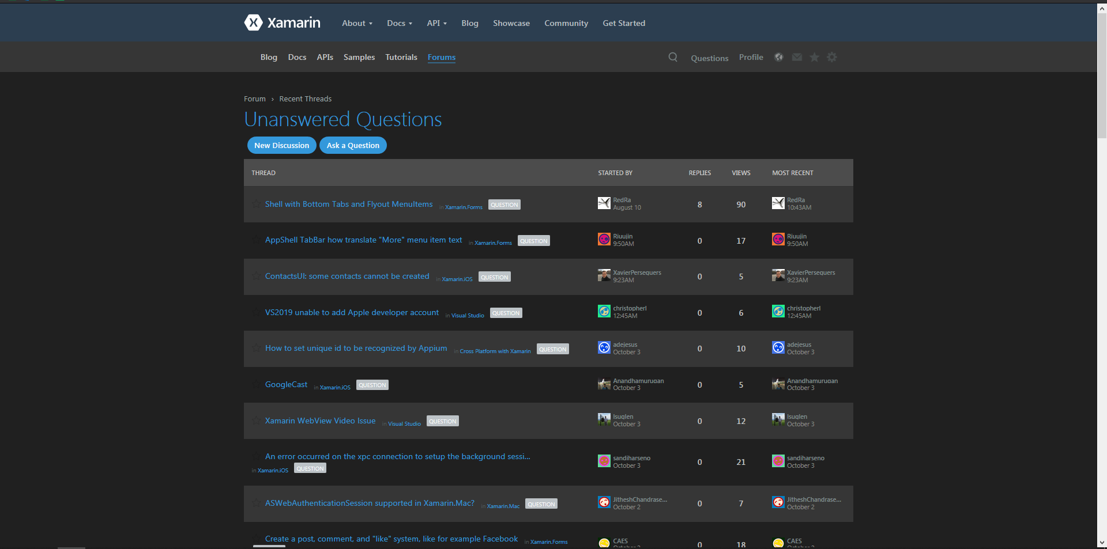Open the Xamarin.Mac category link
The width and height of the screenshot is (1107, 549).
[503, 506]
